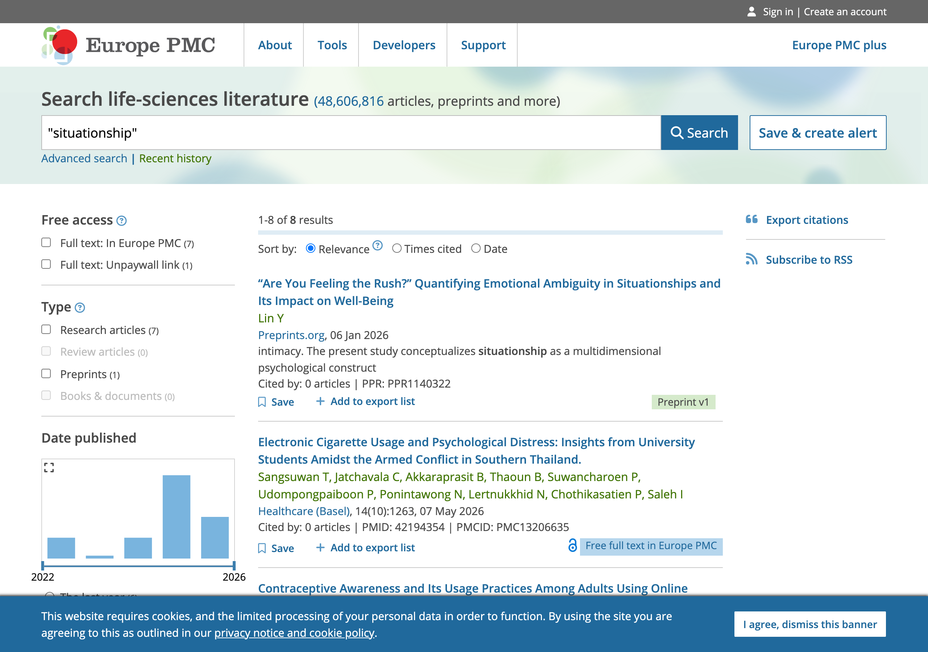Click Free full text in Europe PMC
The image size is (928, 652).
(x=651, y=546)
